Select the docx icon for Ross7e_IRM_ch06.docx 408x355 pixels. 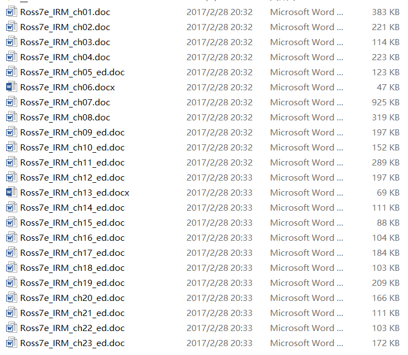coord(12,87)
